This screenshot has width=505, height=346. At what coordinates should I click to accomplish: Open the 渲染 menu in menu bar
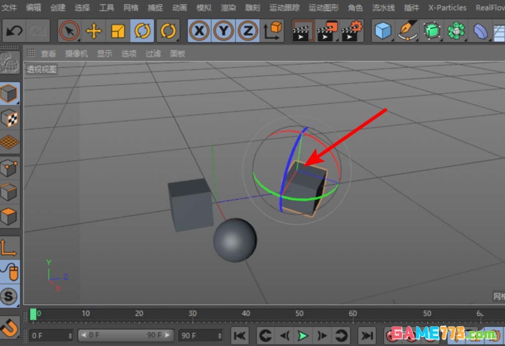[x=228, y=8]
